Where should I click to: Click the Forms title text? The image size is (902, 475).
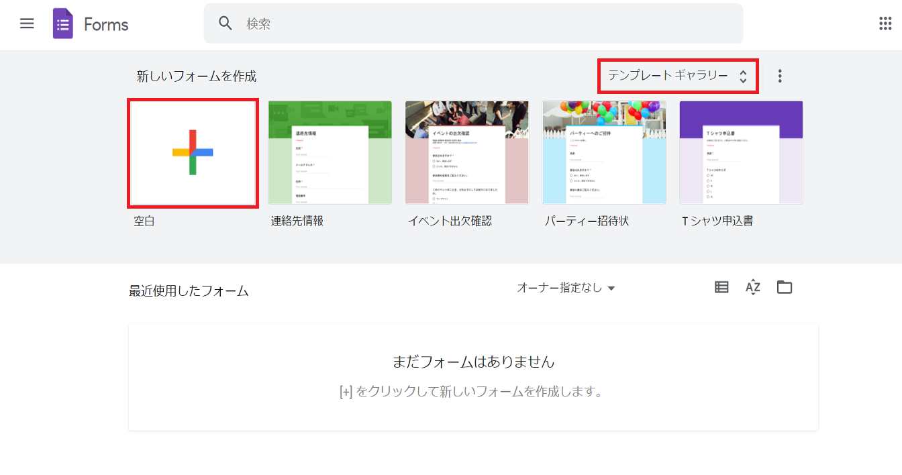[106, 25]
